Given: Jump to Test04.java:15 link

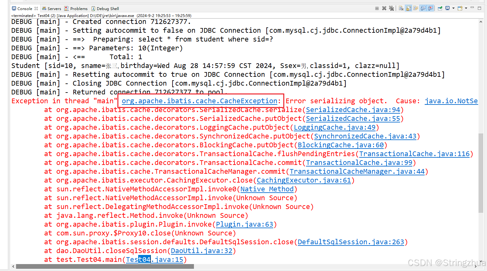Looking at the screenshot, I should (x=155, y=260).
